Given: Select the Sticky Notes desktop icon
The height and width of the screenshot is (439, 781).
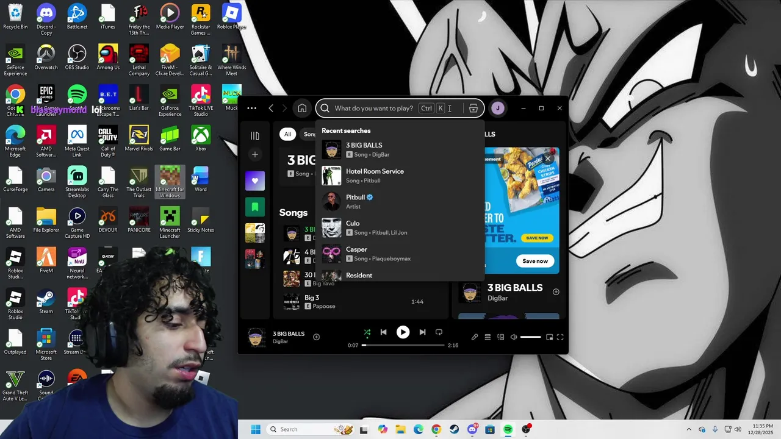Looking at the screenshot, I should pos(201,220).
